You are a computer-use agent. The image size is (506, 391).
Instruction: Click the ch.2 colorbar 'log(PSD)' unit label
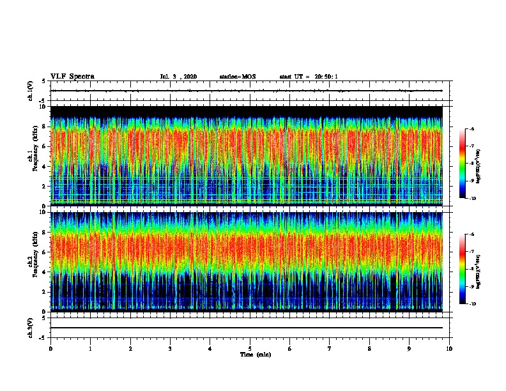pyautogui.click(x=479, y=272)
